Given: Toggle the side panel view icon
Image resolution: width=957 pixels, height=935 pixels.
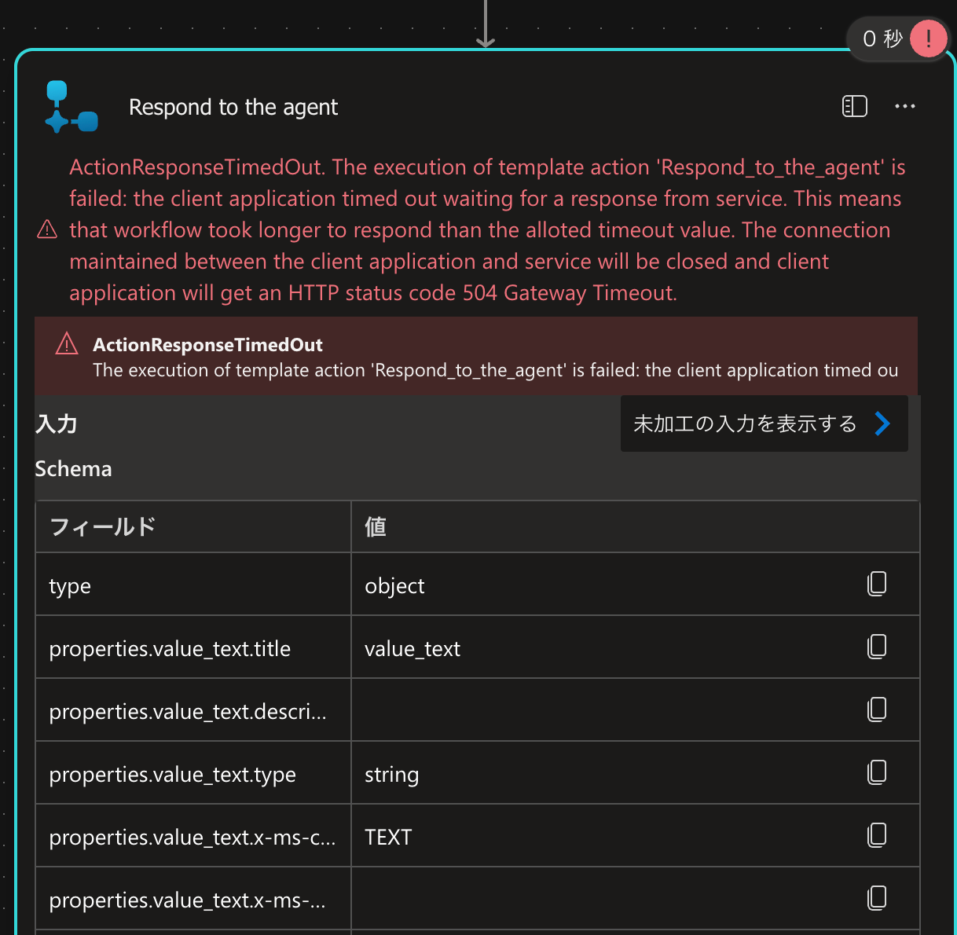Looking at the screenshot, I should point(854,106).
